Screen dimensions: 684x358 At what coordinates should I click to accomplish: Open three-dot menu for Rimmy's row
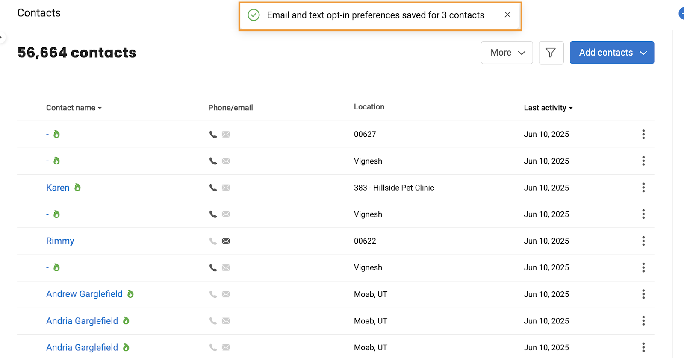[643, 241]
